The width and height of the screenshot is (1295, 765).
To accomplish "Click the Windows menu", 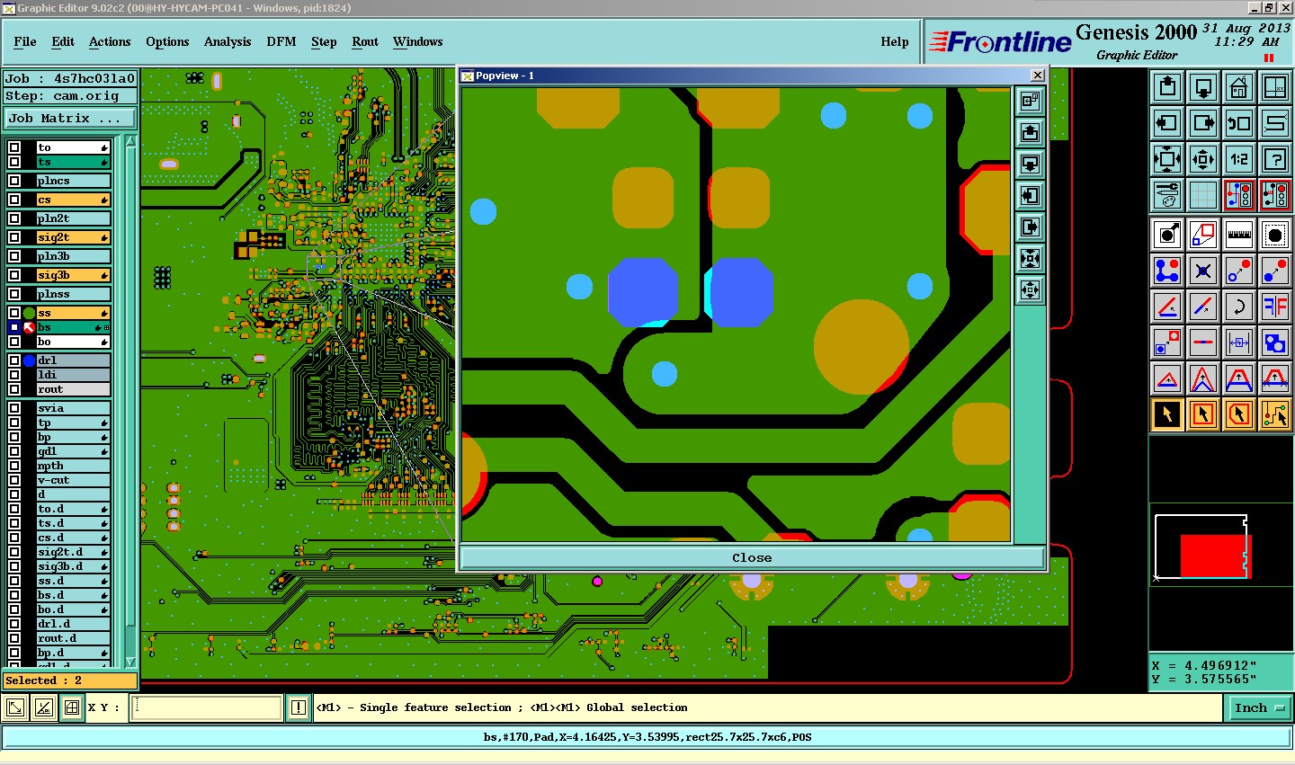I will coord(417,41).
